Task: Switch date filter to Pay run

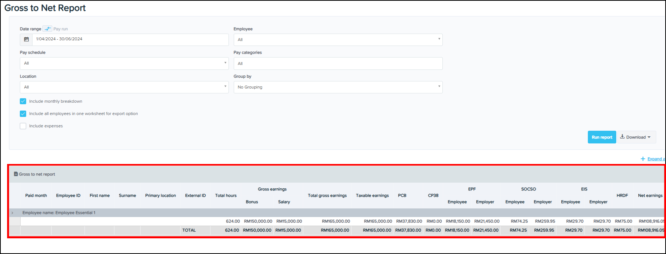Action: click(61, 29)
